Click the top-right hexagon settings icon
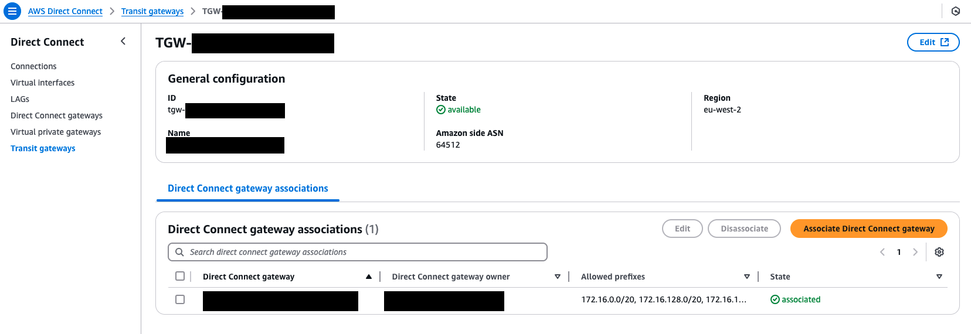Viewport: 971px width, 334px height. (x=956, y=11)
